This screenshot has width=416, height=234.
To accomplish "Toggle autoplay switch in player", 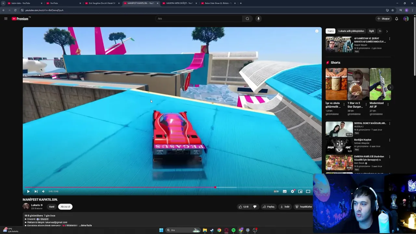I will click(x=276, y=191).
